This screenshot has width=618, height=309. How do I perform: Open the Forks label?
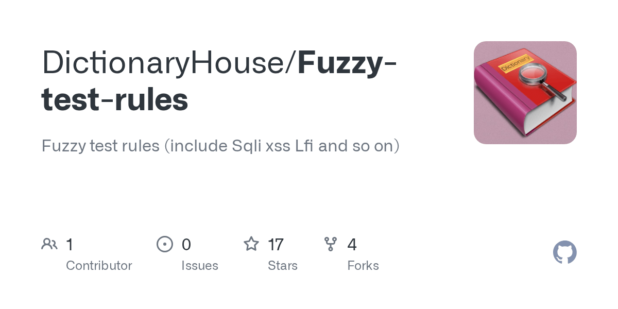[363, 266]
